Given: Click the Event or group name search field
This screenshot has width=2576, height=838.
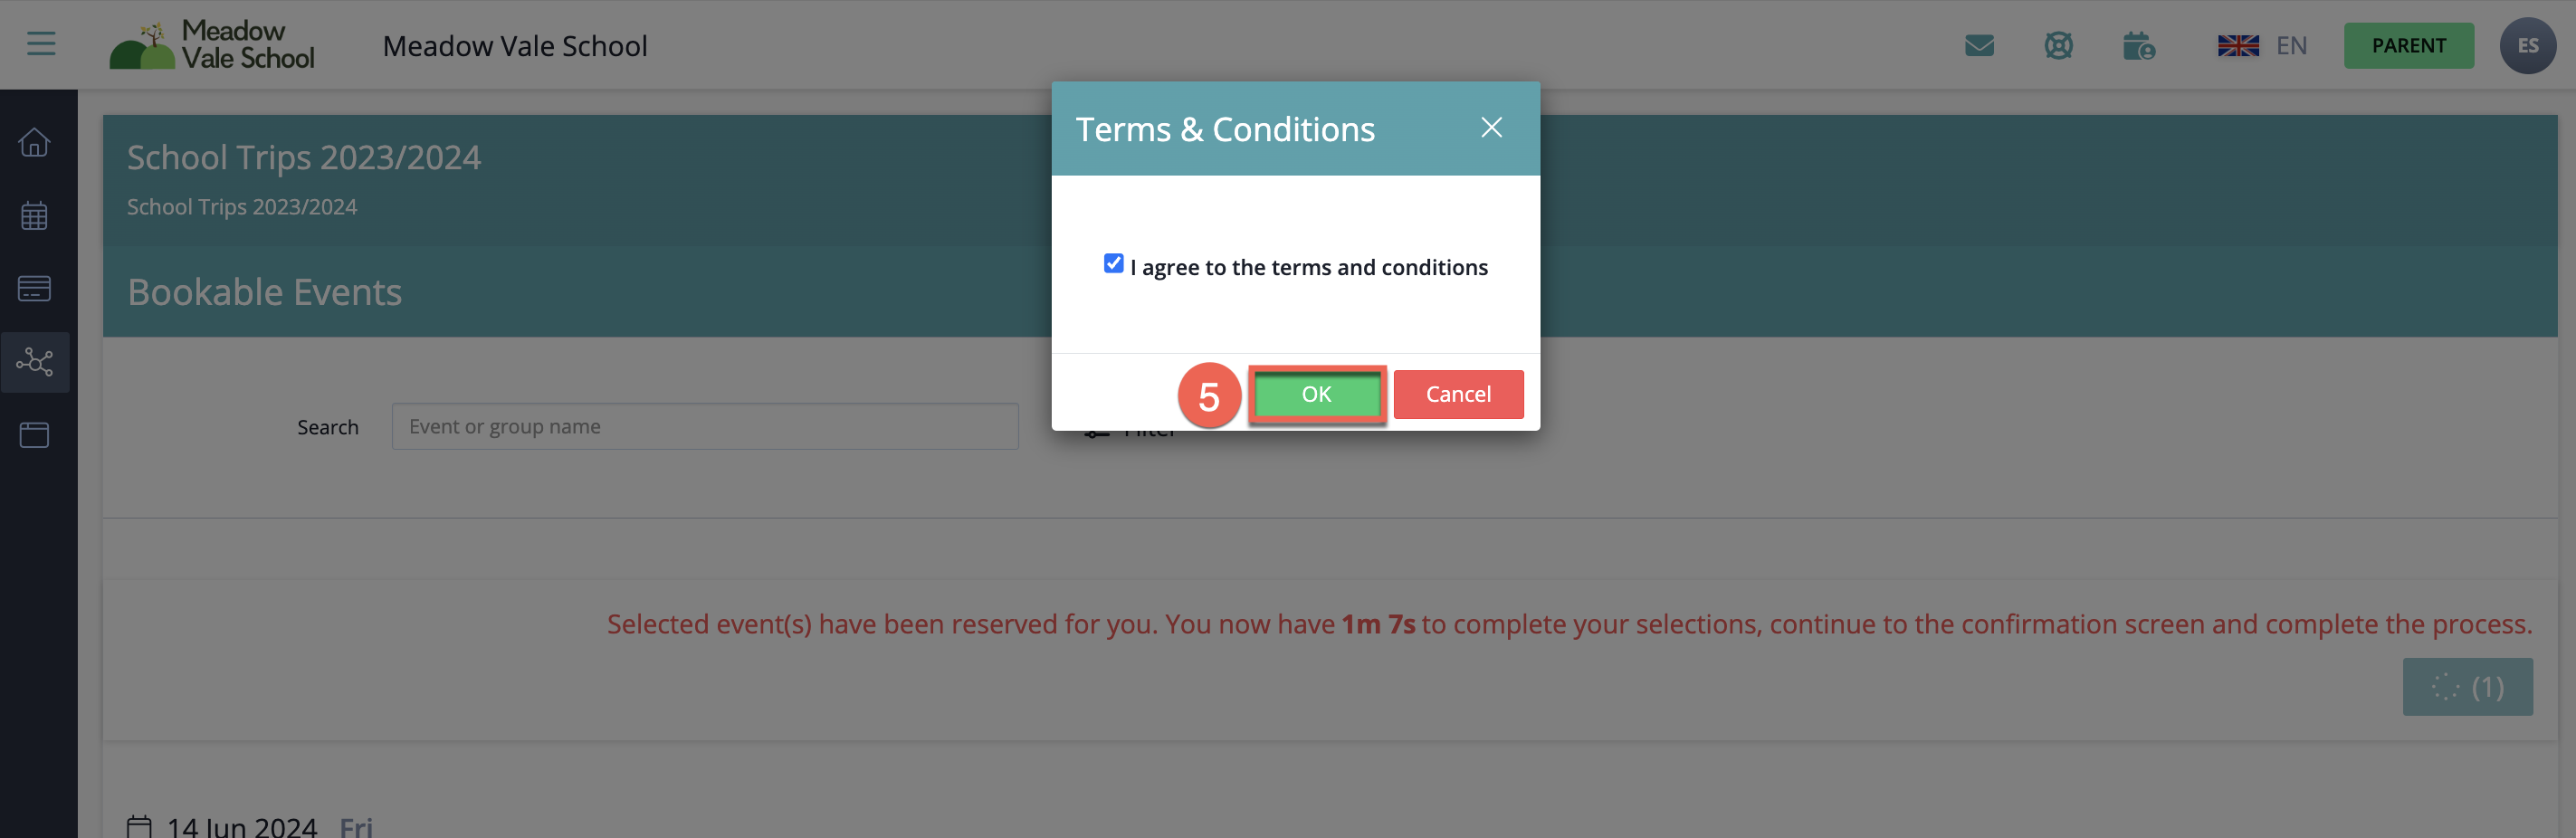Looking at the screenshot, I should tap(705, 427).
